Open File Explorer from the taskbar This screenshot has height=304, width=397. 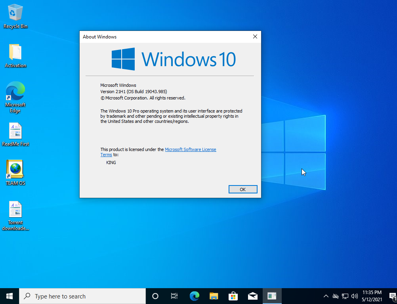pos(214,296)
